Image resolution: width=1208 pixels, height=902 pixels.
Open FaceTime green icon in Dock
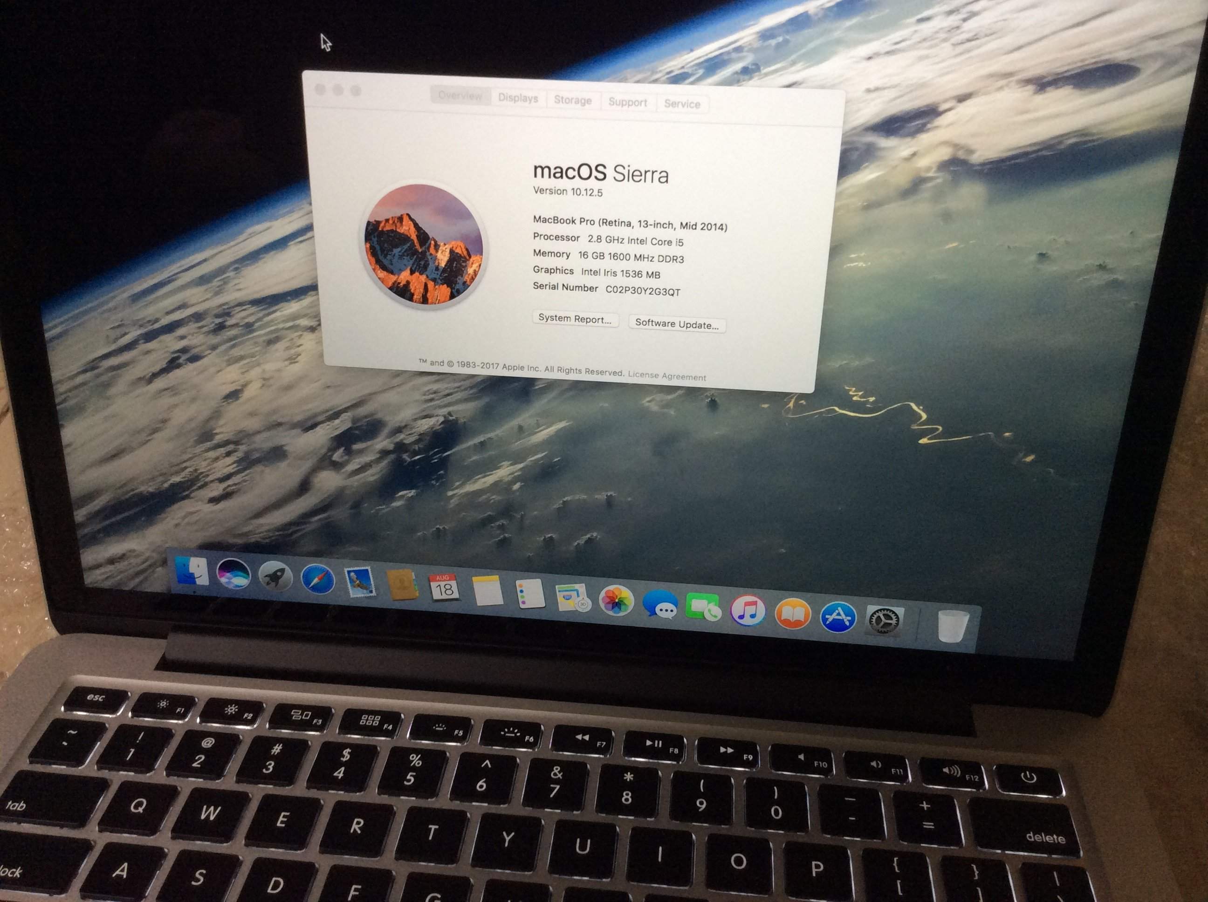[x=703, y=607]
